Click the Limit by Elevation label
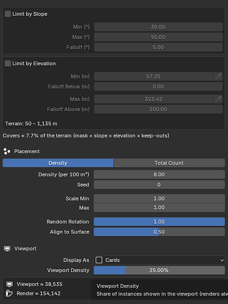The height and width of the screenshot is (304, 228). coord(34,63)
